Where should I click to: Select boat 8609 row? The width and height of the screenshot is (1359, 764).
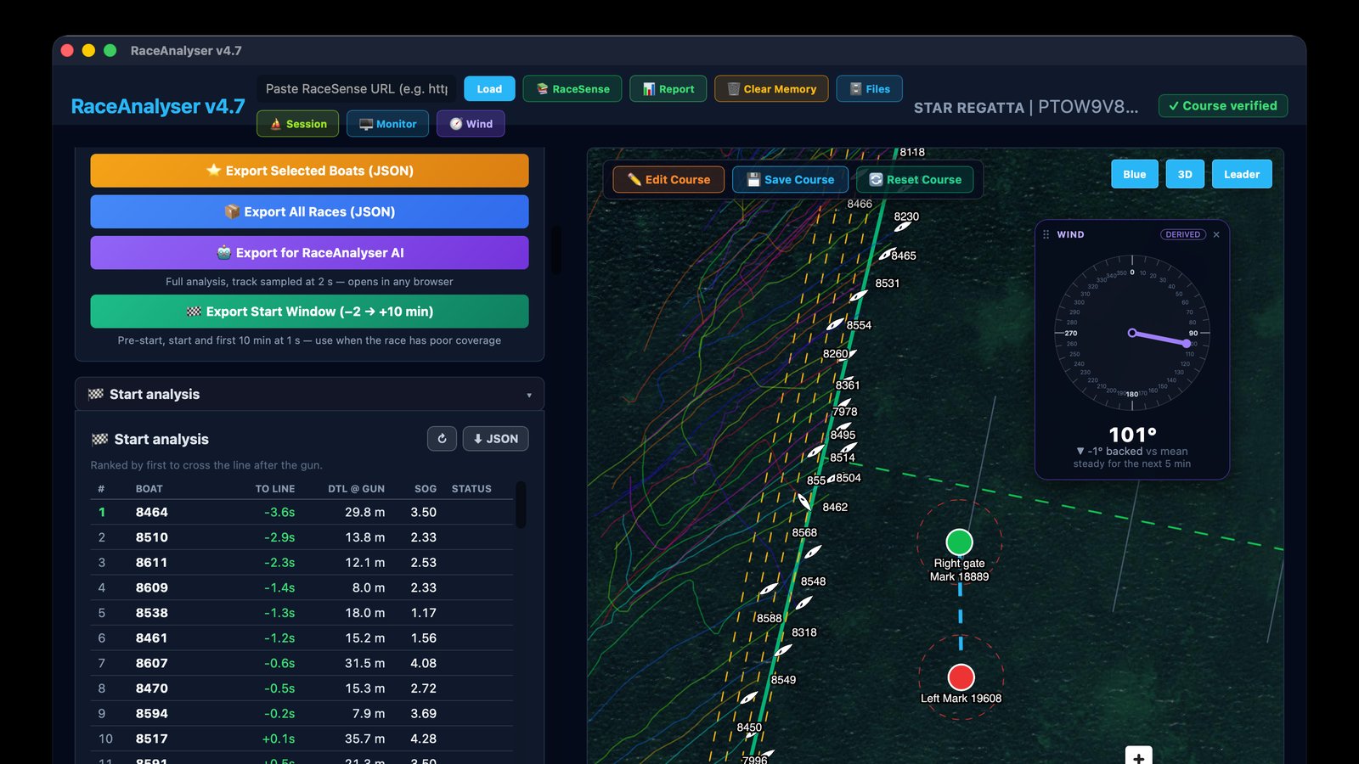pos(302,587)
